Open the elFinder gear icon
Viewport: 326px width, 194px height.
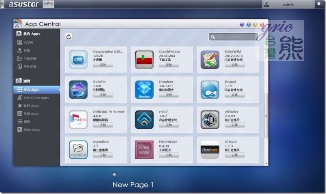[x=210, y=119]
